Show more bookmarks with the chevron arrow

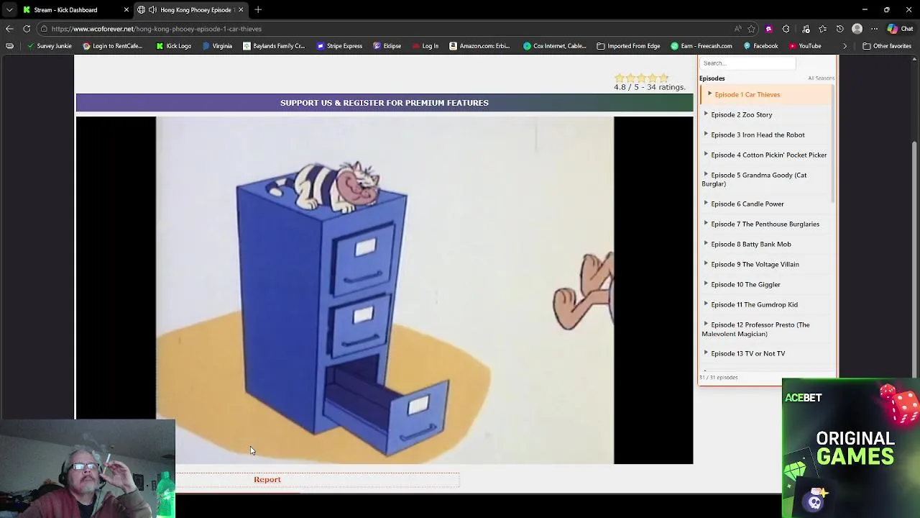[845, 46]
